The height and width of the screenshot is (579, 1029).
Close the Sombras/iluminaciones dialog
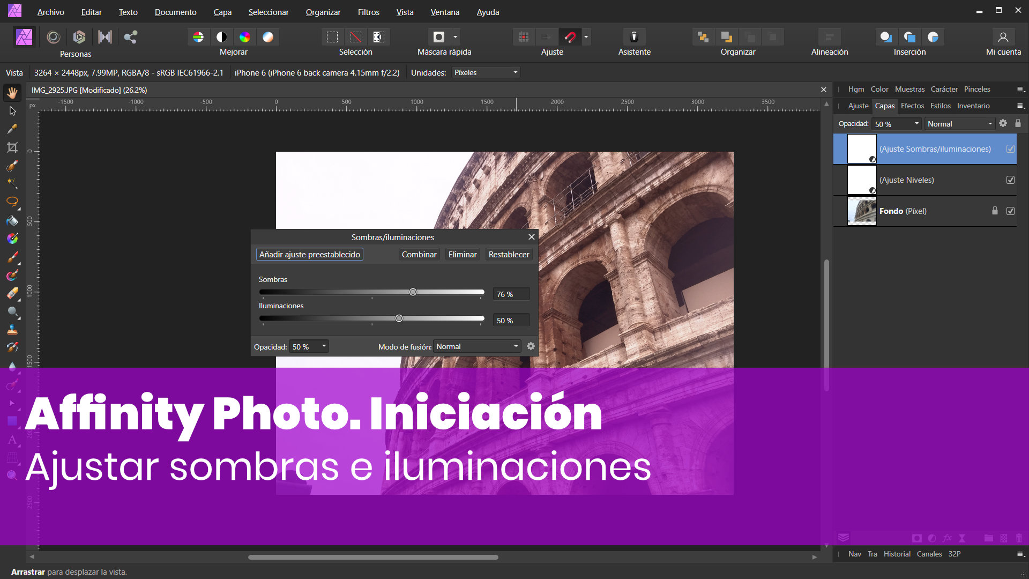point(531,237)
